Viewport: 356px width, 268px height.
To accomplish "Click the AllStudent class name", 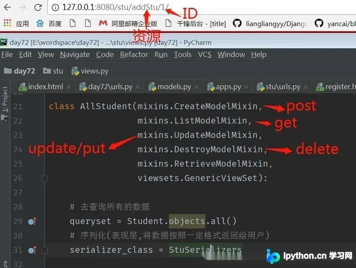I will point(106,106).
